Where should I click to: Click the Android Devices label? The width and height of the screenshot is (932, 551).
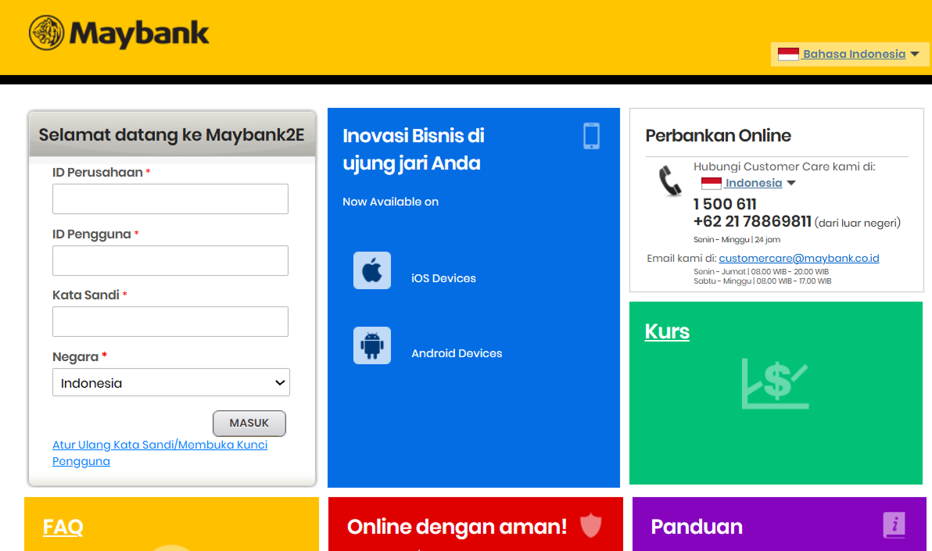(x=457, y=353)
